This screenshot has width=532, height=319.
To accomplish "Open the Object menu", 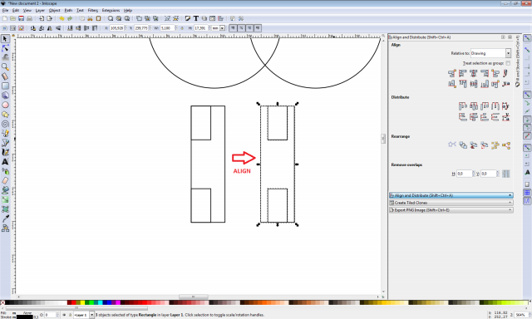I will [54, 11].
